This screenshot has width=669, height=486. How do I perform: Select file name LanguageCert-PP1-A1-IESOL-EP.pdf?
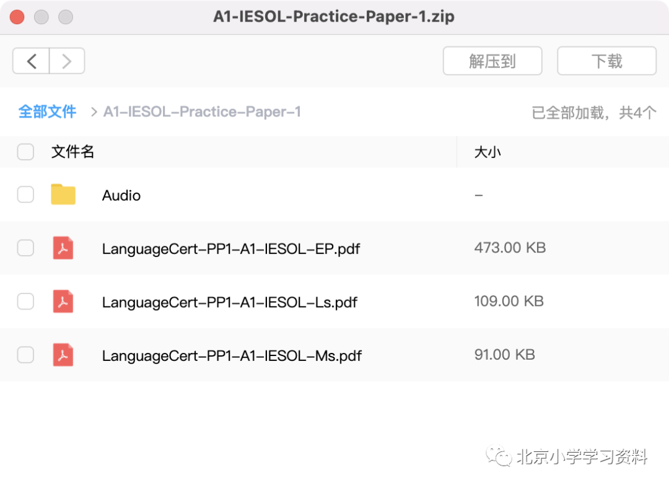[x=231, y=248]
